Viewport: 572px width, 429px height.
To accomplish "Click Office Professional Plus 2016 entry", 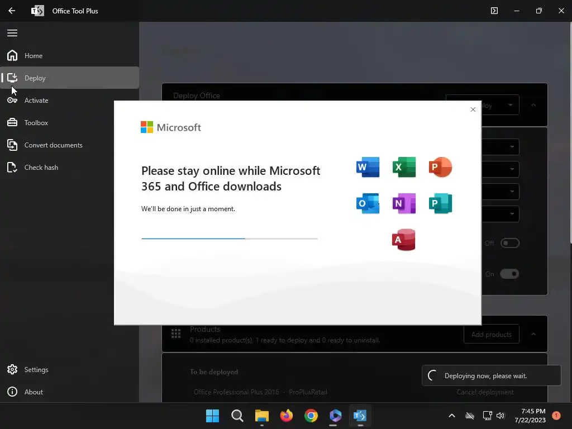I will tap(260, 392).
